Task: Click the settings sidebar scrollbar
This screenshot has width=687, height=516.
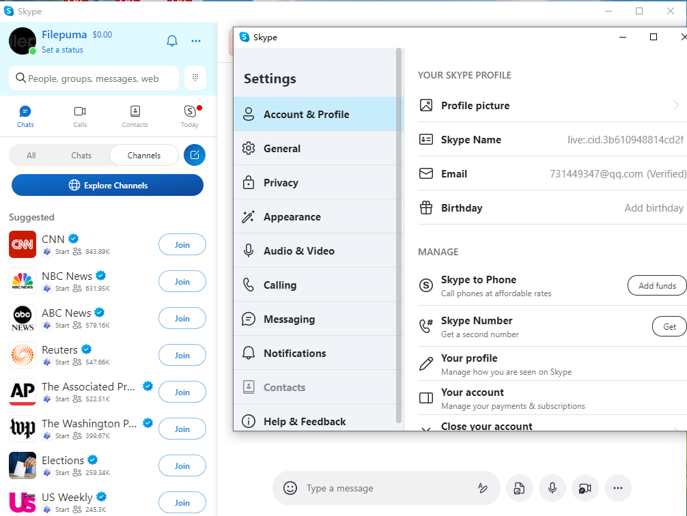Action: (x=399, y=235)
